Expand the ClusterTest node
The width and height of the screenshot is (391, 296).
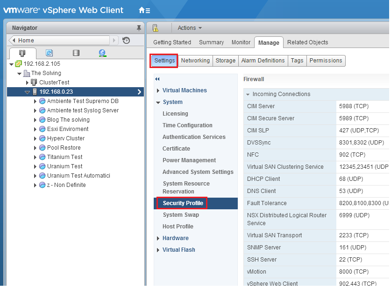pos(27,83)
